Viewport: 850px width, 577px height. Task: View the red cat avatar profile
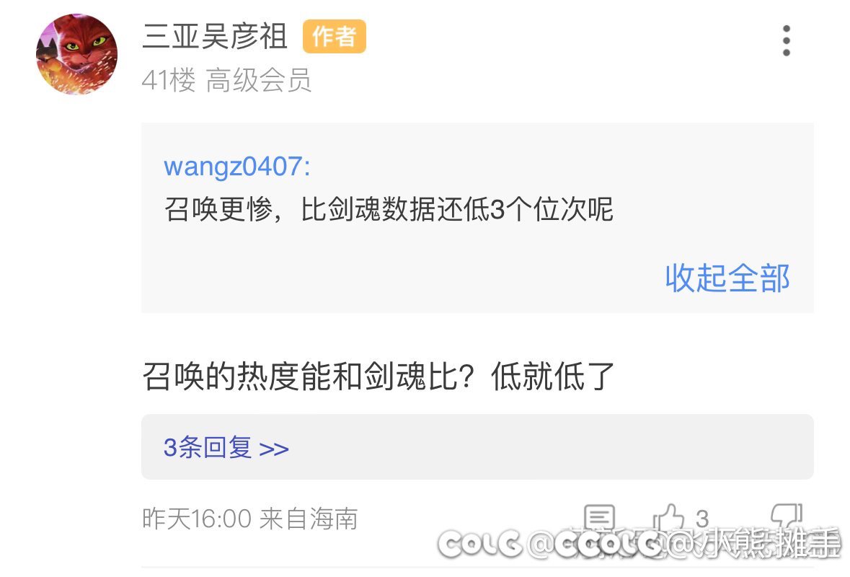point(76,54)
